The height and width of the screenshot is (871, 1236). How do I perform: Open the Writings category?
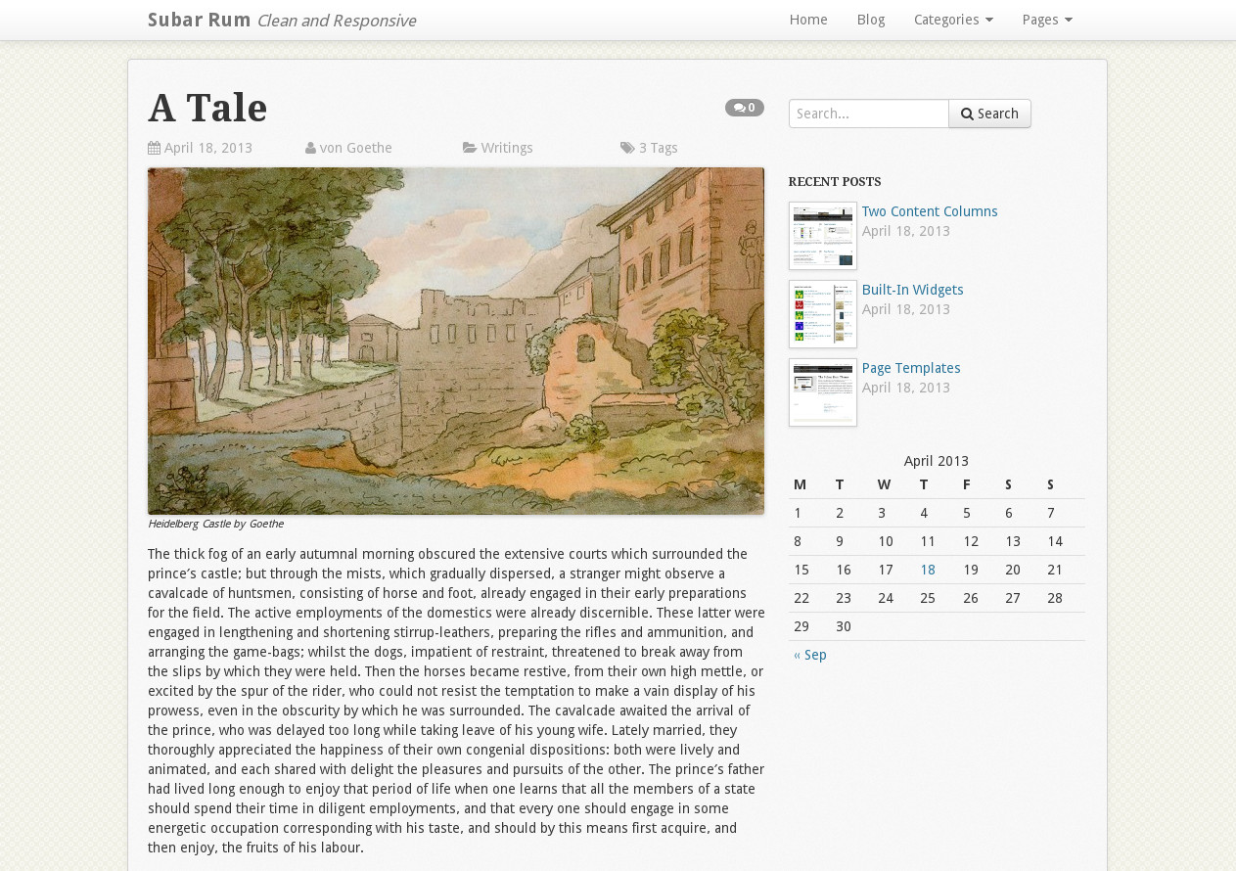(507, 149)
